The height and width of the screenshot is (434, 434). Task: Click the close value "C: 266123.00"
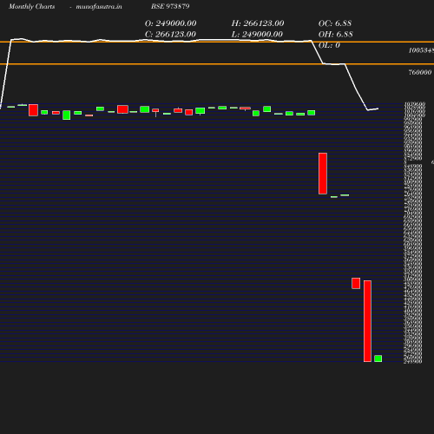tap(170, 34)
